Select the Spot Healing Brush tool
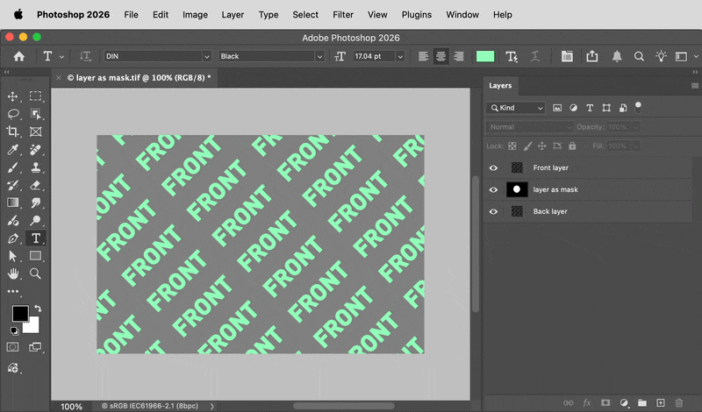Image resolution: width=702 pixels, height=412 pixels. tap(35, 149)
